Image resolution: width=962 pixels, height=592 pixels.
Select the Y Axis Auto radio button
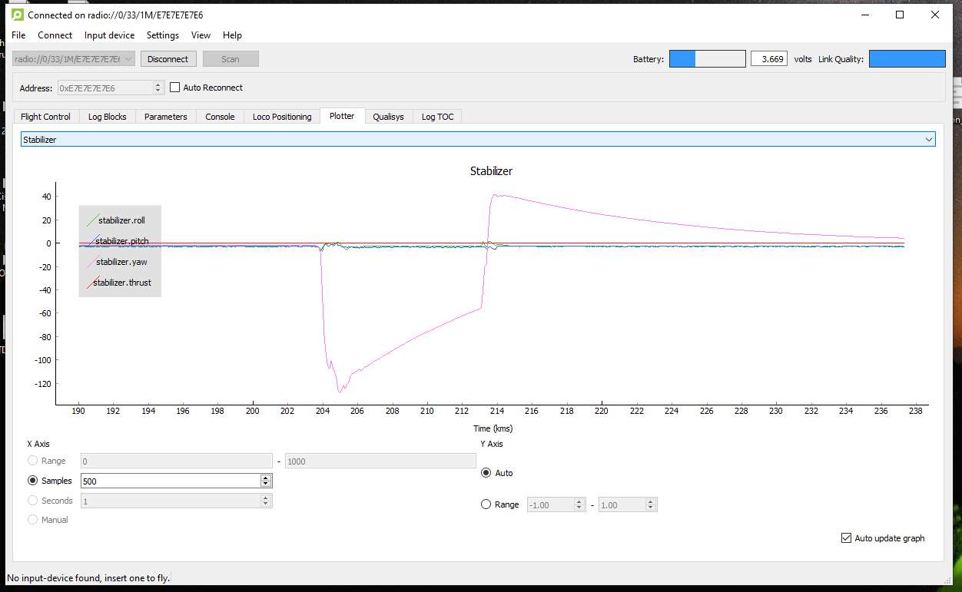(x=486, y=473)
